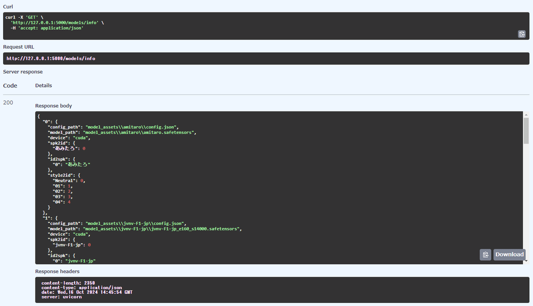Click the "02": 2 style entry
Viewport: 533px width, 306px height.
[62, 191]
